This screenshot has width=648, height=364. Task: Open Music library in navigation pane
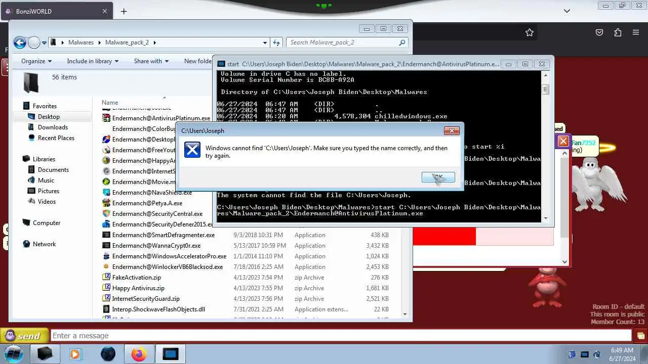(x=46, y=180)
